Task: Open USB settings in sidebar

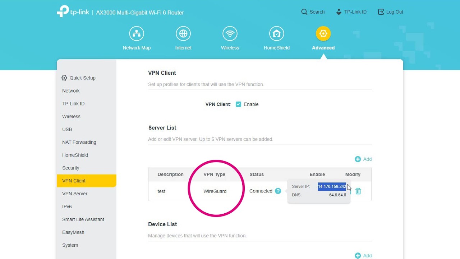Action: click(x=67, y=129)
